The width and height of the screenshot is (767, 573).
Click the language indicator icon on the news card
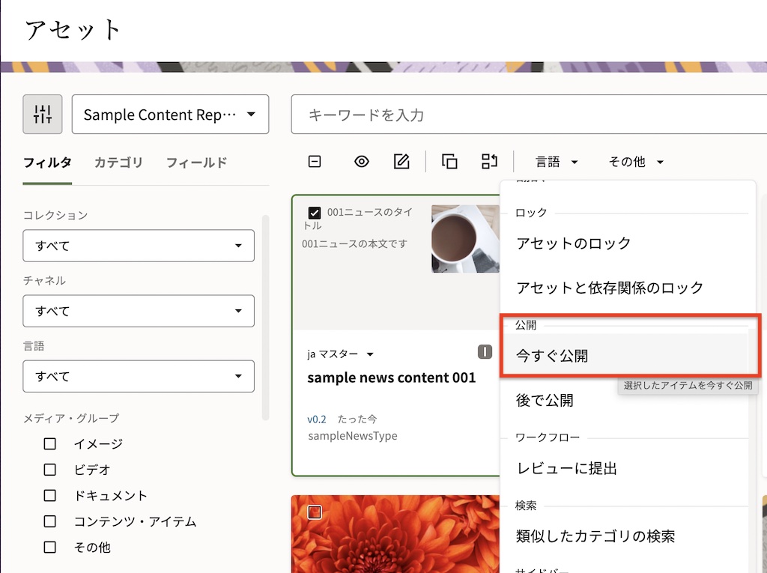click(485, 351)
